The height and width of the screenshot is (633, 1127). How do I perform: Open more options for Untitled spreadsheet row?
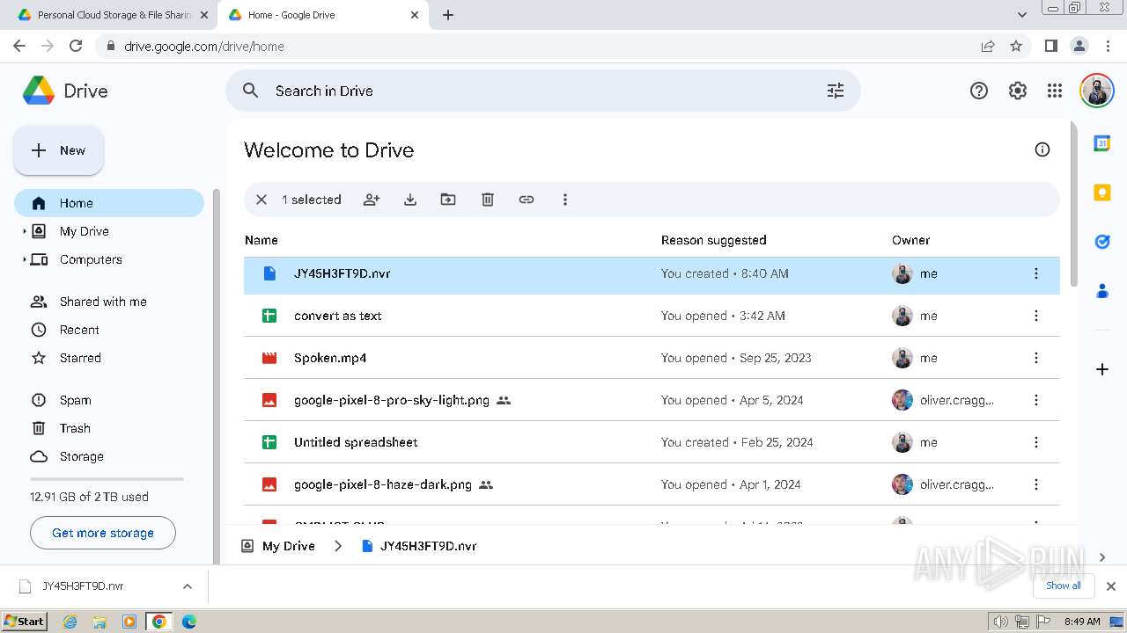pos(1036,442)
